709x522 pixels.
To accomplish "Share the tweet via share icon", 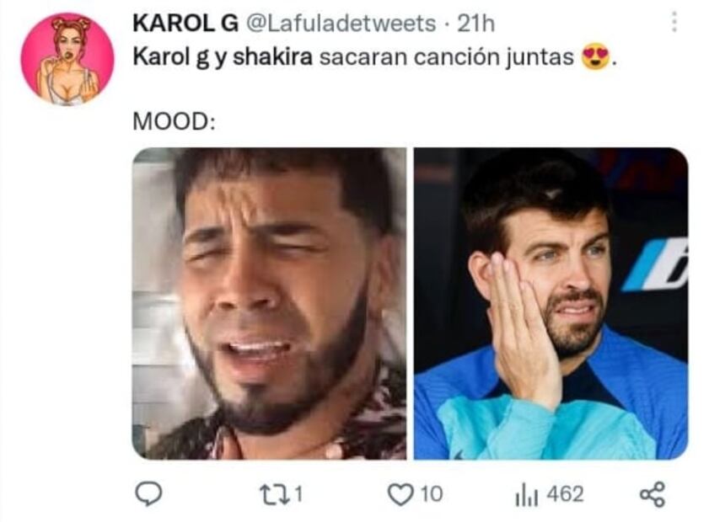I will tap(653, 494).
